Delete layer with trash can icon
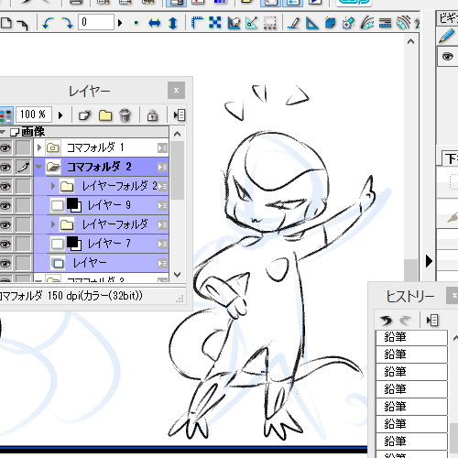 [x=125, y=115]
